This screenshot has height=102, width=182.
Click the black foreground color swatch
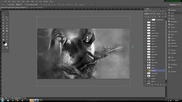[4, 42]
